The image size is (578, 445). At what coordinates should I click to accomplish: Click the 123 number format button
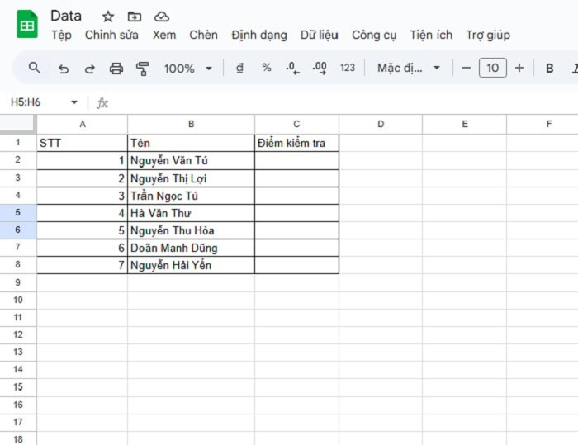[348, 68]
